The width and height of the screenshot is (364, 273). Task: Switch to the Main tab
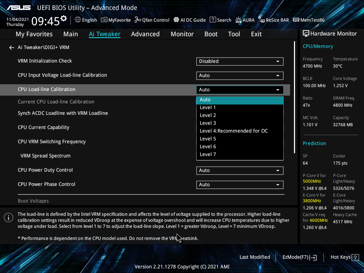[71, 34]
